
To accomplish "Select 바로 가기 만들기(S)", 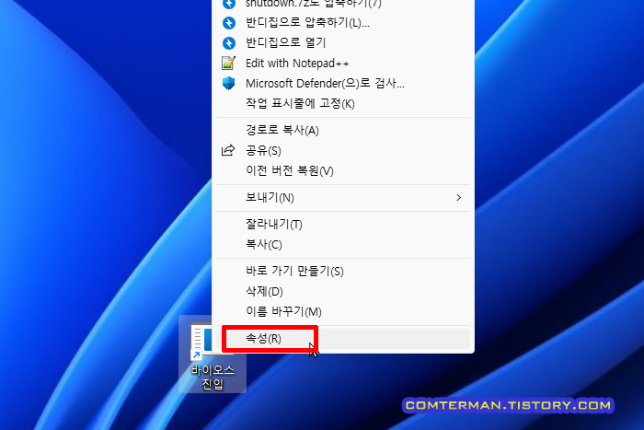I will pos(343,272).
